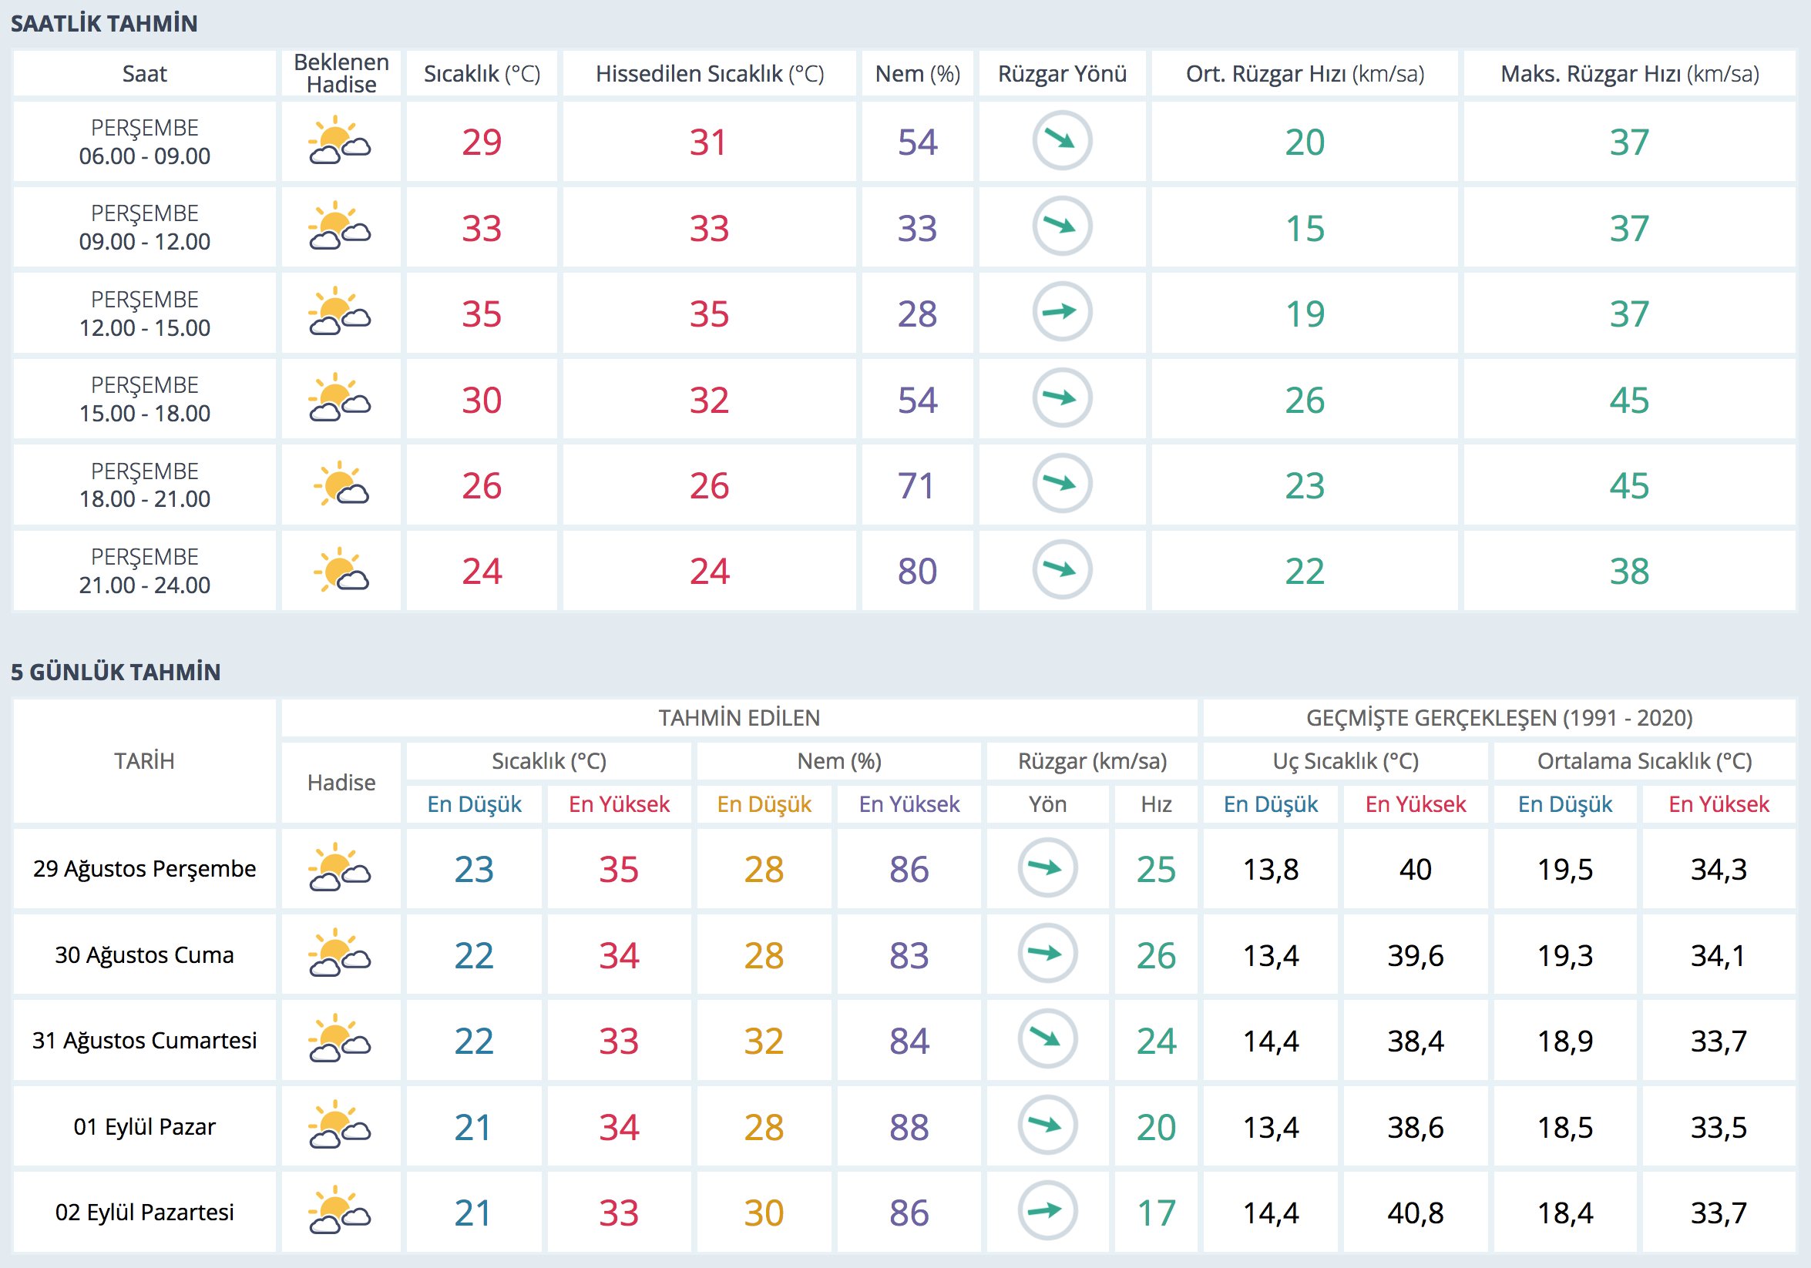
Task: Click the wind direction icon for 31 Ağustos Cumartesi
Action: pyautogui.click(x=1047, y=1039)
